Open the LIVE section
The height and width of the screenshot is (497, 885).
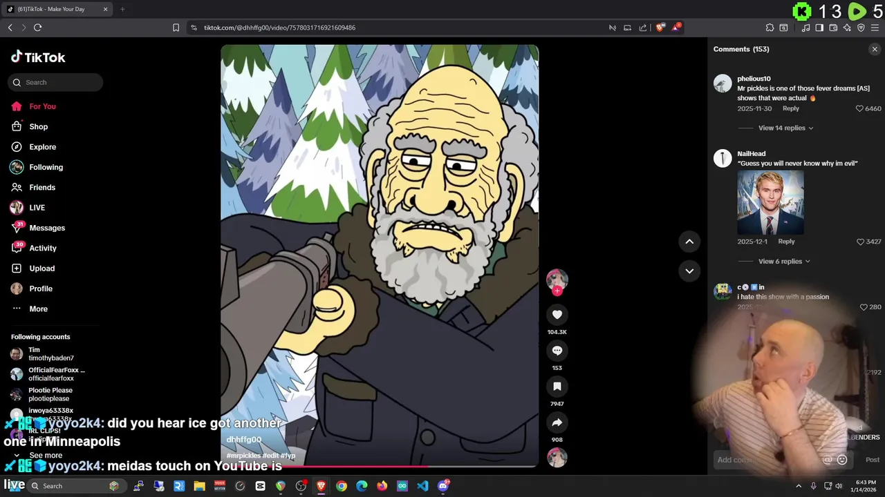click(x=37, y=208)
